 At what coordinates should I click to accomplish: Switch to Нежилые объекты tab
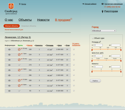29,26
